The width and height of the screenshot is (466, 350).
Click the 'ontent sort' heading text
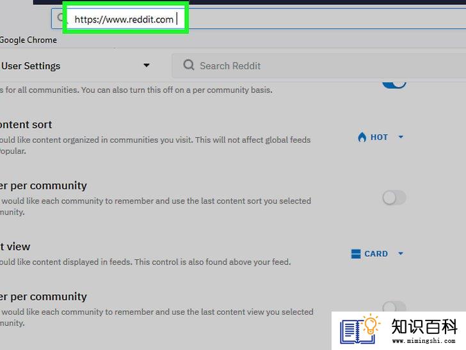coord(26,124)
